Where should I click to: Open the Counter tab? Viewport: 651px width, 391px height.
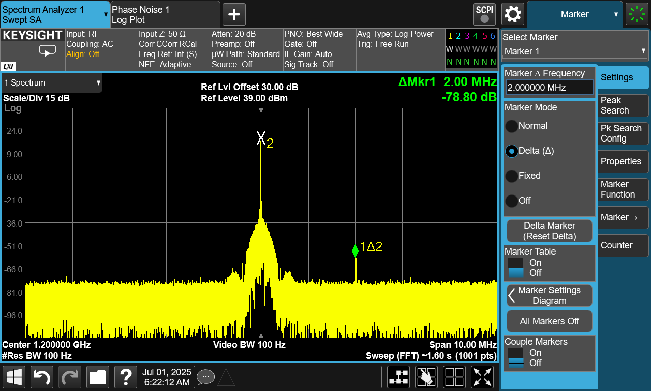[623, 245]
